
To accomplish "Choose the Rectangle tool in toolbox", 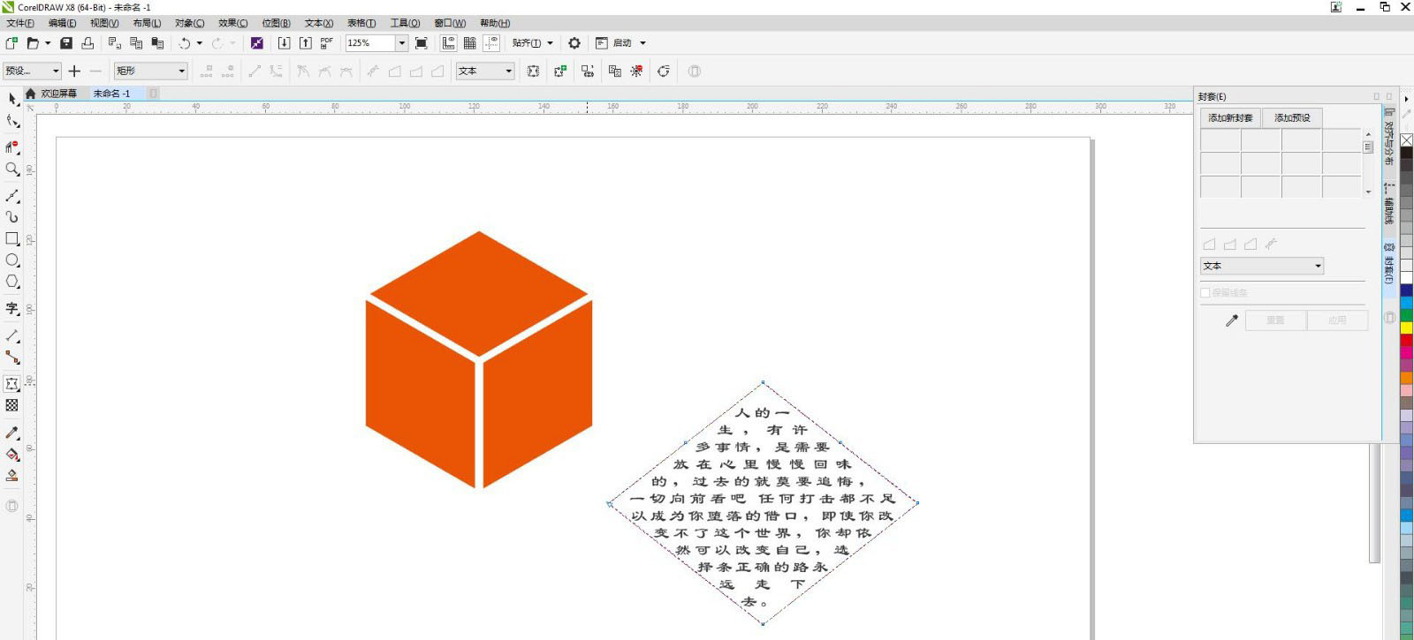I will pos(12,238).
